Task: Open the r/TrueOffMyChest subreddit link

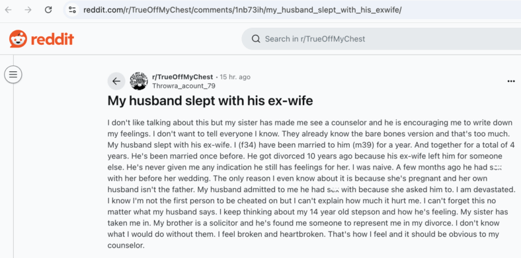Action: coord(182,77)
